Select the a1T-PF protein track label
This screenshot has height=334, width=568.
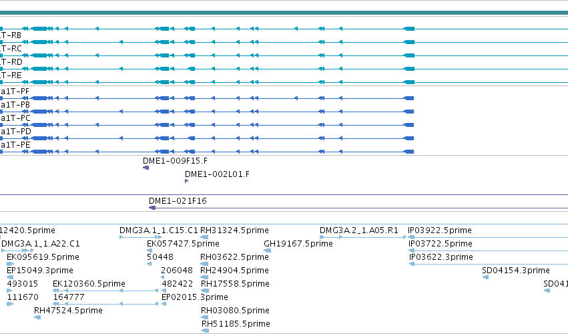(x=15, y=92)
